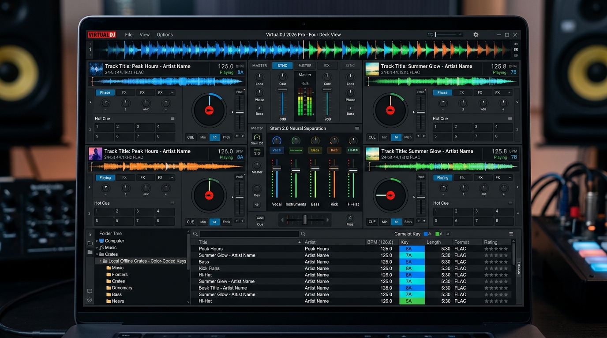Click into the browser search field
The width and height of the screenshot is (607, 338).
(x=249, y=234)
